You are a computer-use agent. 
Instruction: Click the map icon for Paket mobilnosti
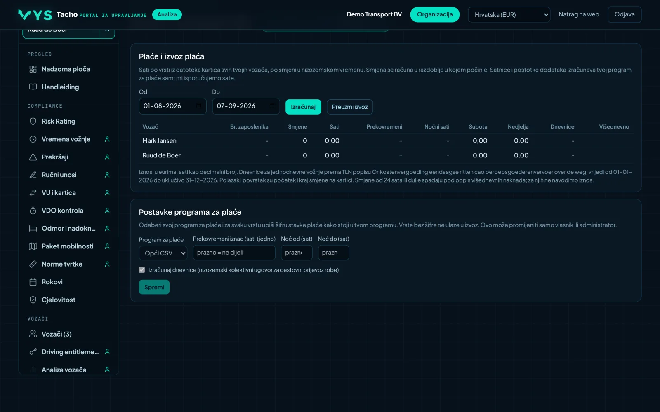click(x=33, y=246)
